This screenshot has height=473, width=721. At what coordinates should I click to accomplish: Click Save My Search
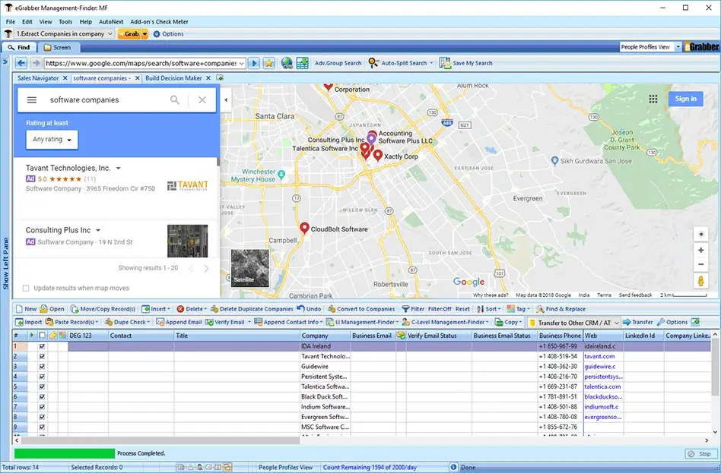(465, 63)
